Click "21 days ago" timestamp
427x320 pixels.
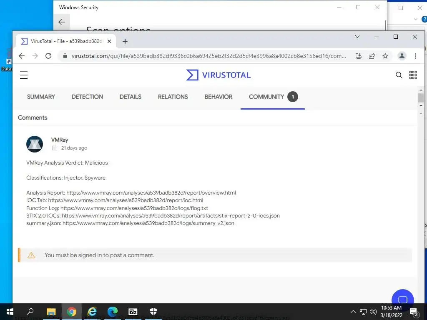click(74, 148)
